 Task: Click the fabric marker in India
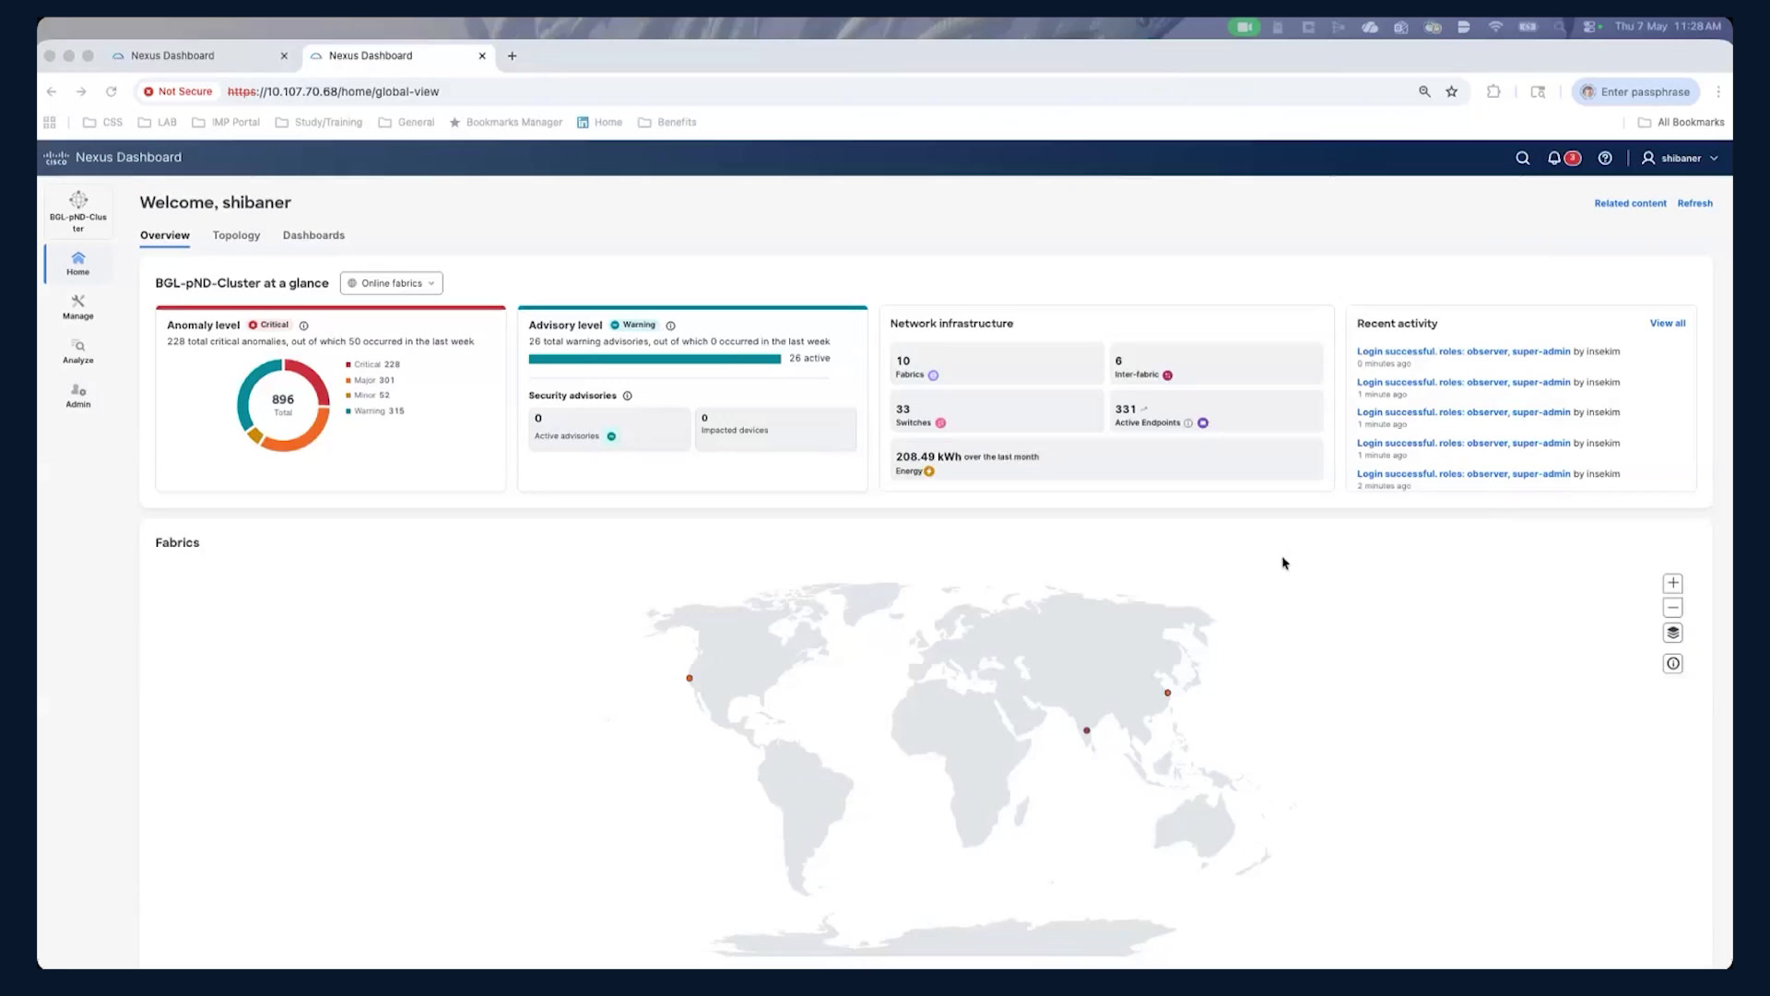pos(1086,730)
